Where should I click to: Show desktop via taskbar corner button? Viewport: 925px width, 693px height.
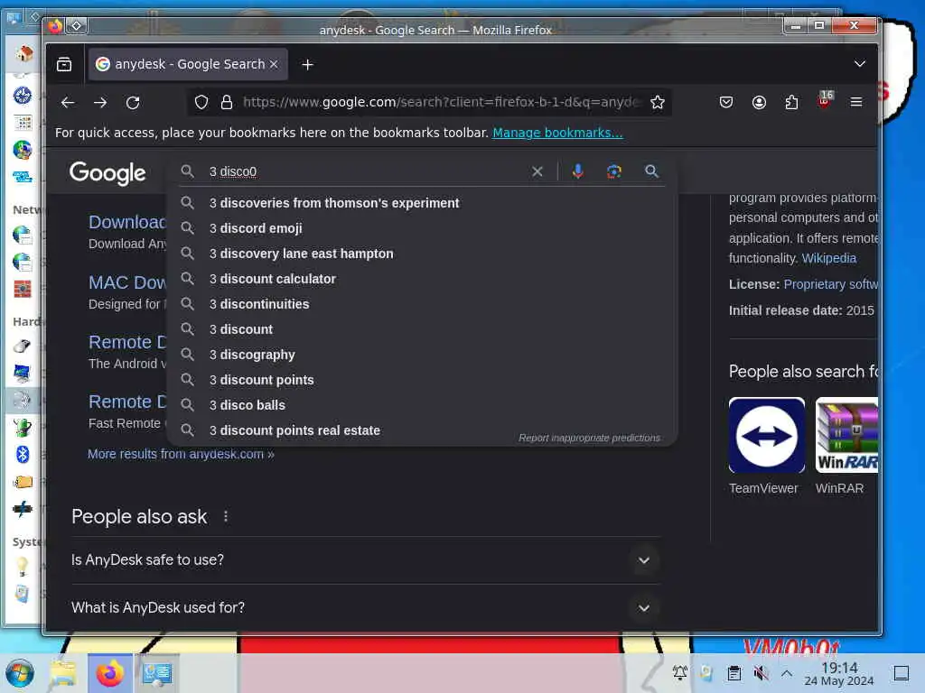(901, 672)
